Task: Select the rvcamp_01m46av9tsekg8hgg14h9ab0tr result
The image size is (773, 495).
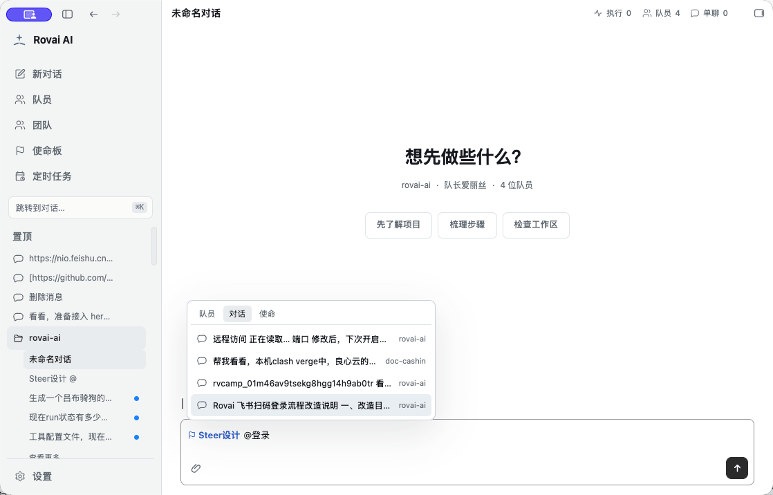Action: pyautogui.click(x=311, y=384)
